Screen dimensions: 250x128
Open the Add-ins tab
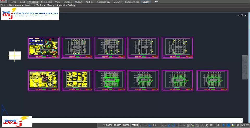[x=90, y=2]
